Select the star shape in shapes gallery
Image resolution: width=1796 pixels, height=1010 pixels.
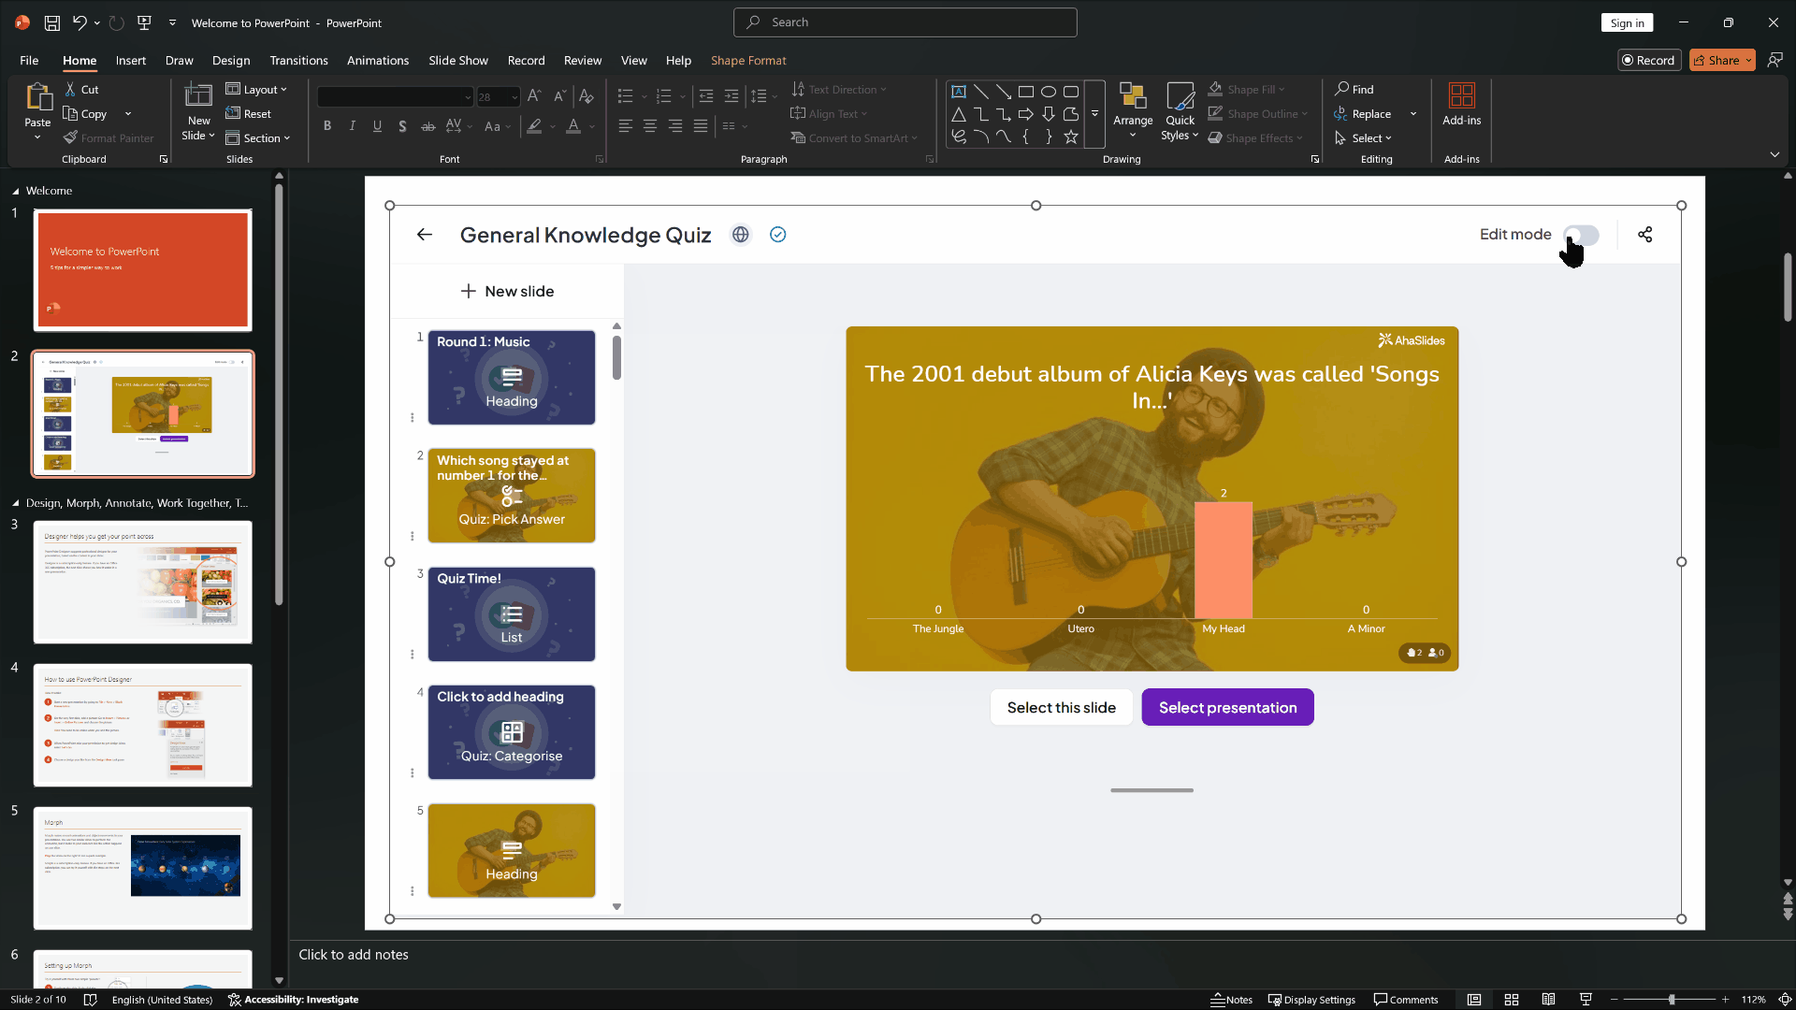1071,137
